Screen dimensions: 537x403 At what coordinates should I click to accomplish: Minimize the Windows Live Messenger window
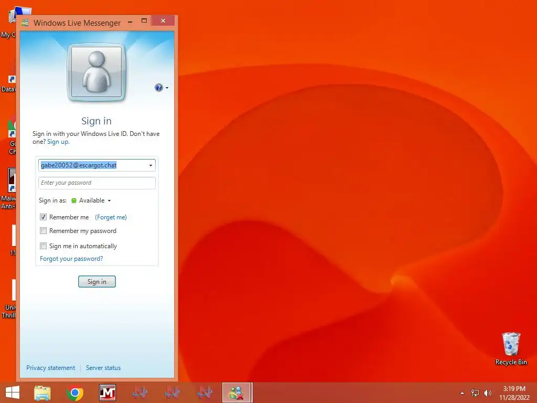pos(130,22)
